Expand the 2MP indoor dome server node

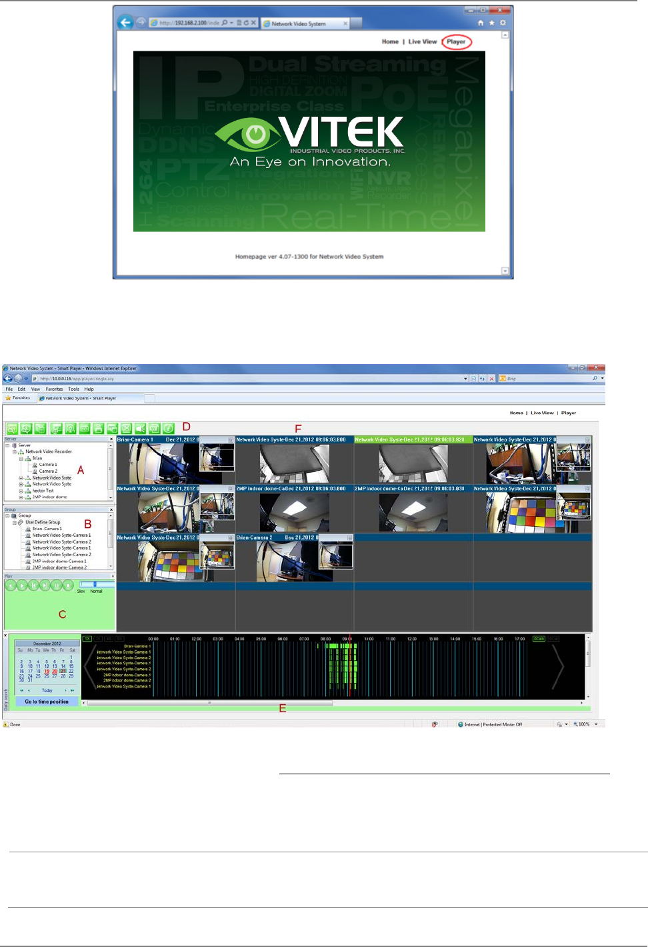click(21, 497)
